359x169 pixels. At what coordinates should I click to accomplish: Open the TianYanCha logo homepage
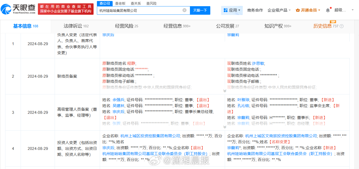pos(18,9)
